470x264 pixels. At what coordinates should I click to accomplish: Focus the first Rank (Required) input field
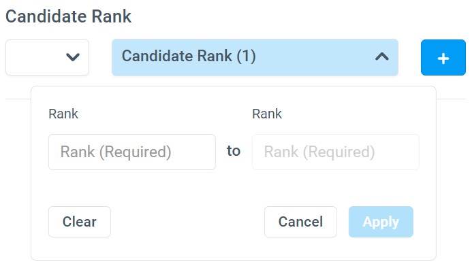coord(132,152)
